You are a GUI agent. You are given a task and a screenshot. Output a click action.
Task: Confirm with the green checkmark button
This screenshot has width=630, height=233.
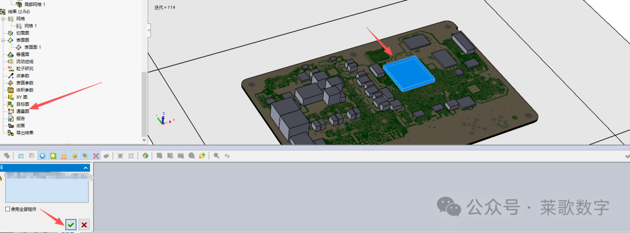pos(71,225)
